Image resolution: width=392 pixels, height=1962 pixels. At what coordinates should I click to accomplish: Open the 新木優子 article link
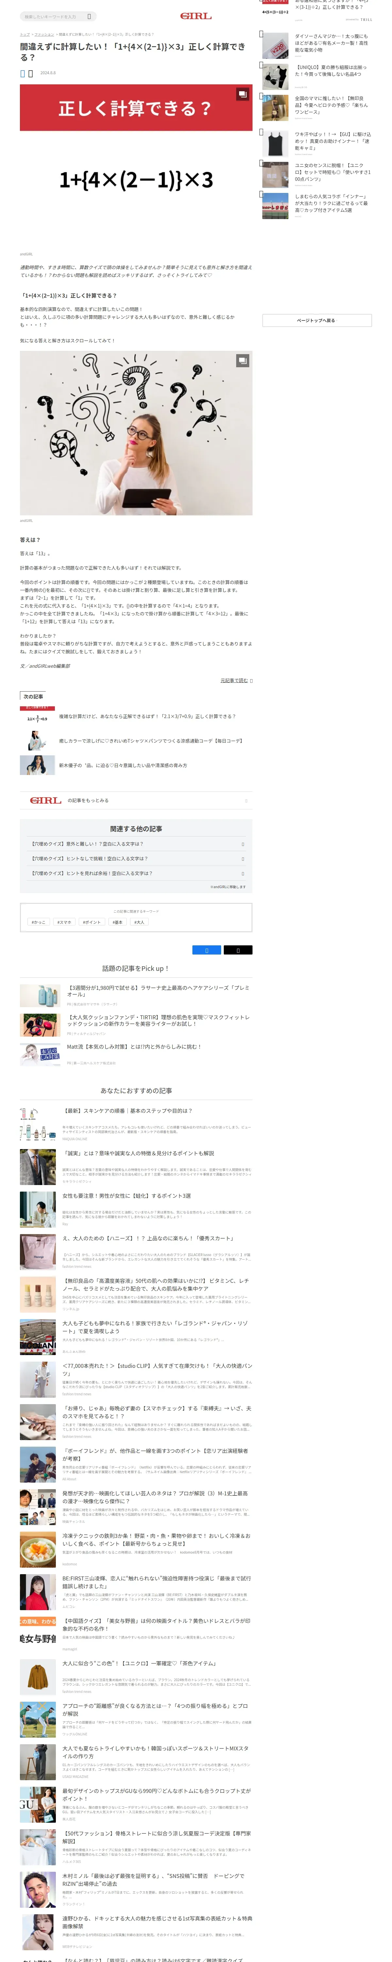point(122,766)
